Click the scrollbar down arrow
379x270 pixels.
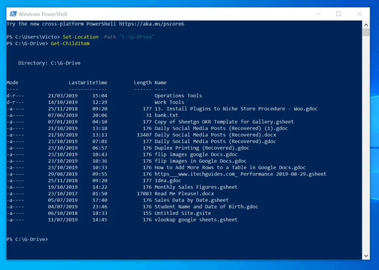click(366, 256)
